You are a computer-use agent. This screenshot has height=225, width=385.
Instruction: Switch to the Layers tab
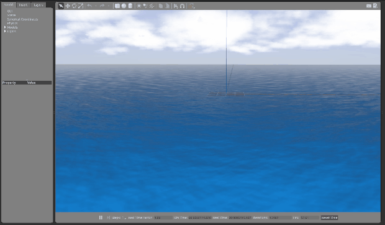point(38,5)
